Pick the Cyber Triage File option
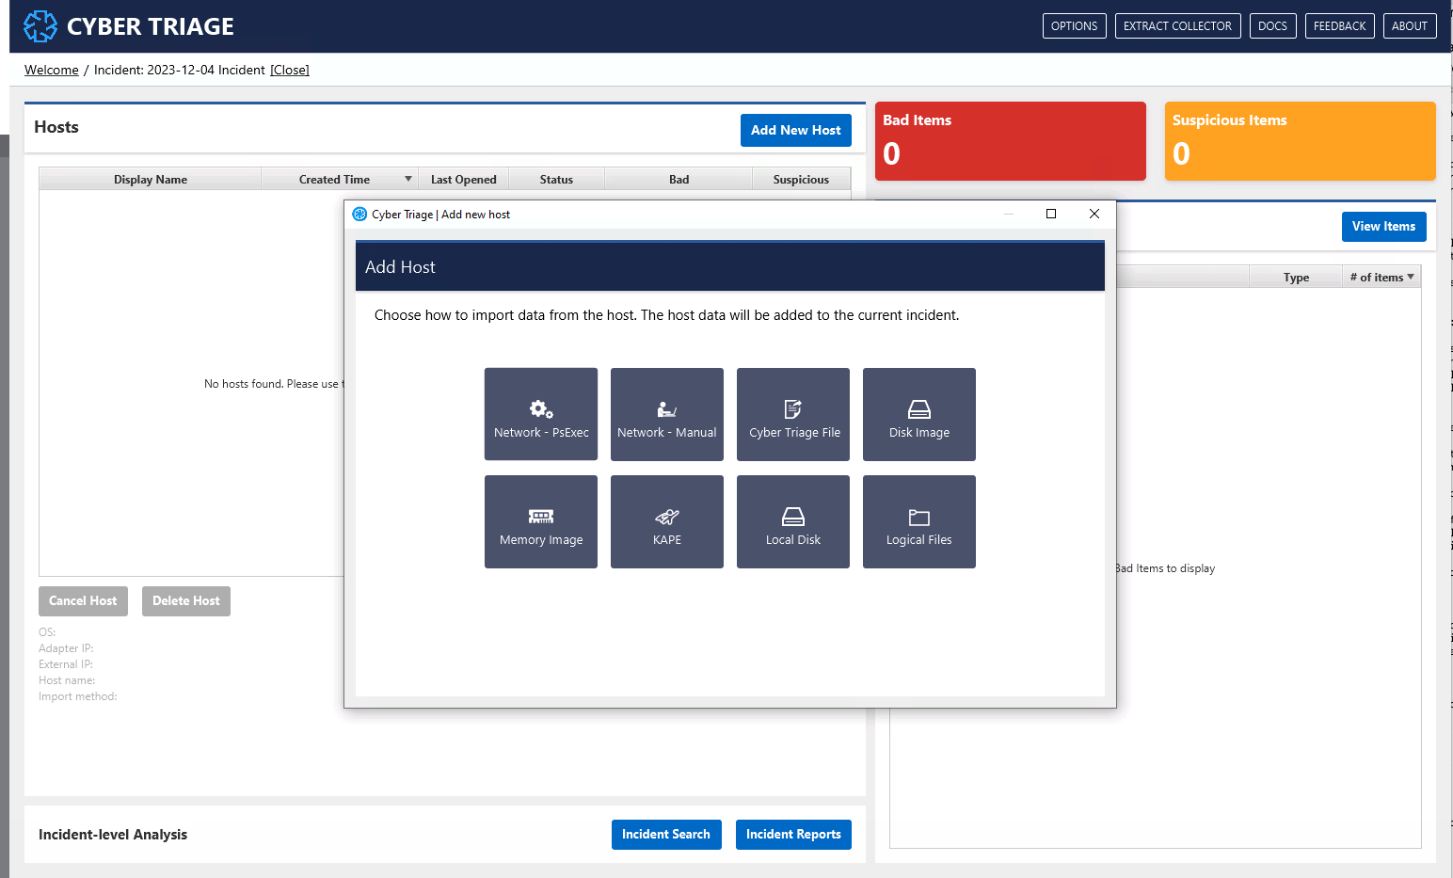 (792, 414)
